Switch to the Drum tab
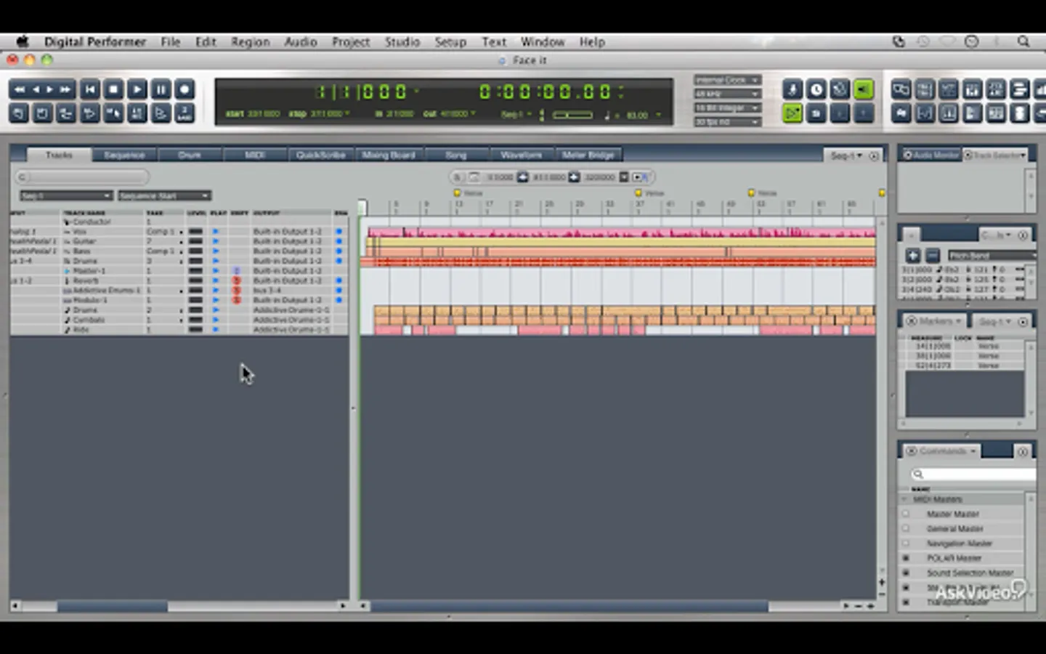The image size is (1046, 654). tap(190, 155)
